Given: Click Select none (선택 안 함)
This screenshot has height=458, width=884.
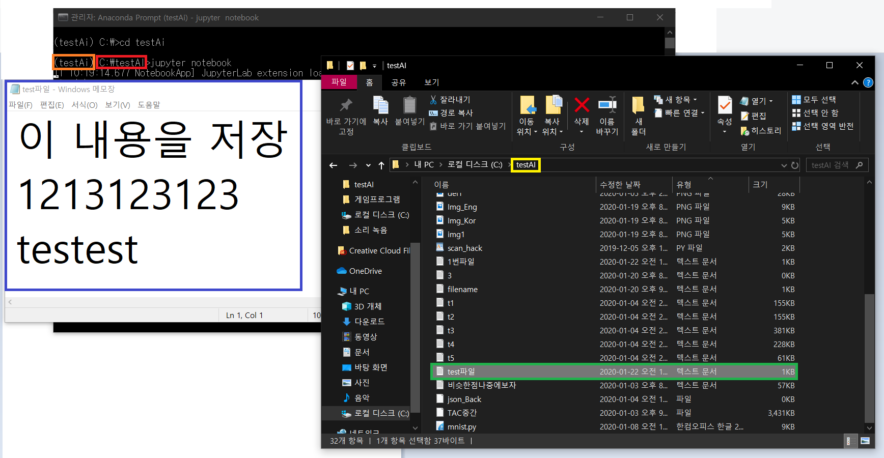Looking at the screenshot, I should click(x=815, y=113).
